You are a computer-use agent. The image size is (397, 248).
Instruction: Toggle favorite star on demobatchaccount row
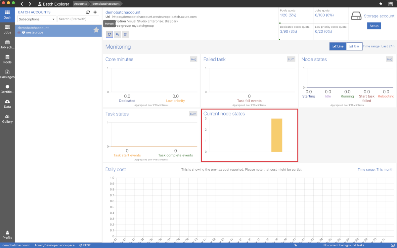click(x=96, y=30)
